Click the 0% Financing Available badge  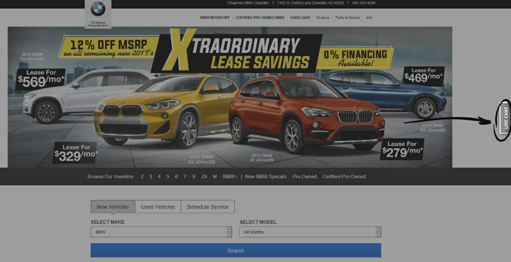(x=355, y=58)
